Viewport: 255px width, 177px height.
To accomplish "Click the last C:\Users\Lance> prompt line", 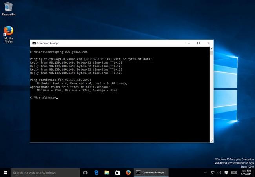I will click(x=44, y=97).
